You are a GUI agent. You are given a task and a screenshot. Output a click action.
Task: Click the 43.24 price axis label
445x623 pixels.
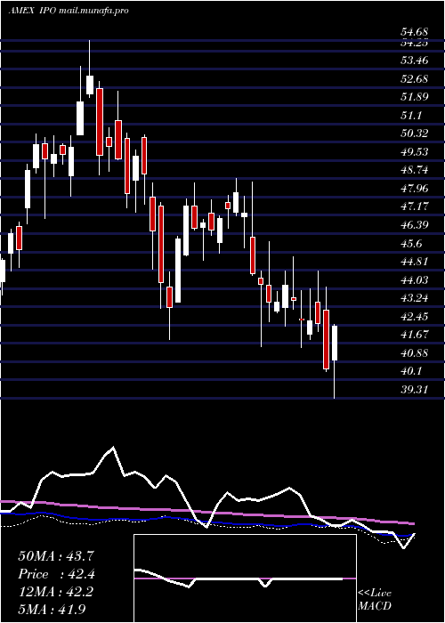415,298
